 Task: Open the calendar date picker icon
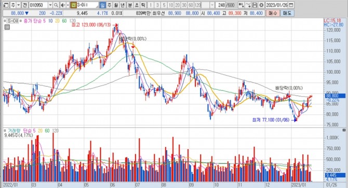(x=291, y=5)
